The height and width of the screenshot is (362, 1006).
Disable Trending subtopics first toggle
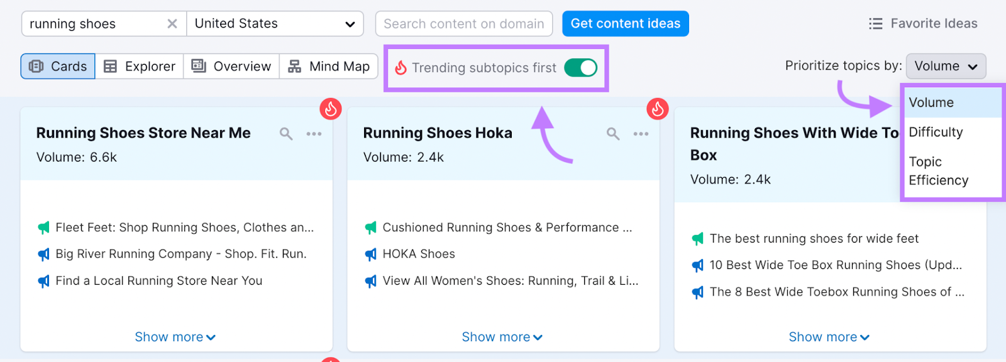[580, 68]
